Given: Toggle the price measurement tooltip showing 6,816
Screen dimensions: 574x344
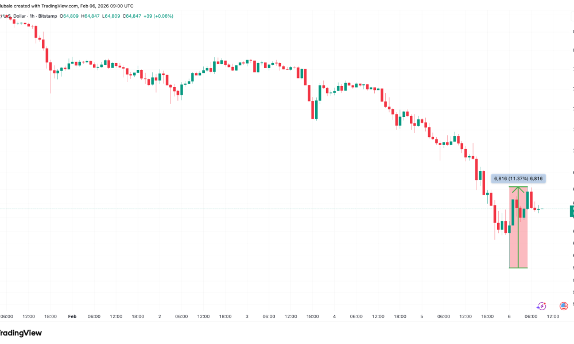Looking at the screenshot, I should (519, 179).
